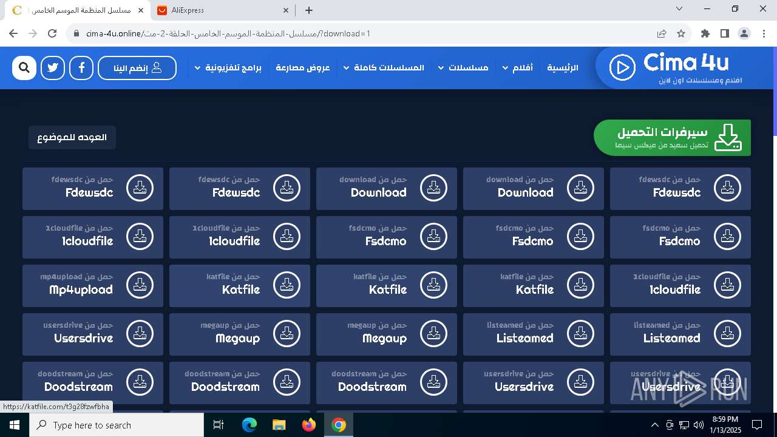Open the 1cloudfile card in the Katfile row
The height and width of the screenshot is (437, 777).
point(680,286)
